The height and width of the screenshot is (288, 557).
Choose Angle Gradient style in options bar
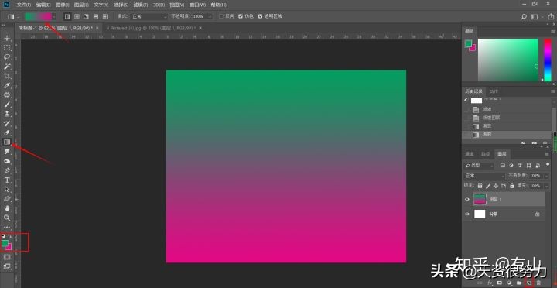pos(86,16)
